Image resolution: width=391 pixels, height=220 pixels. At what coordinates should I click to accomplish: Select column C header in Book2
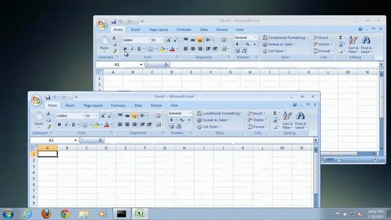pos(87,148)
